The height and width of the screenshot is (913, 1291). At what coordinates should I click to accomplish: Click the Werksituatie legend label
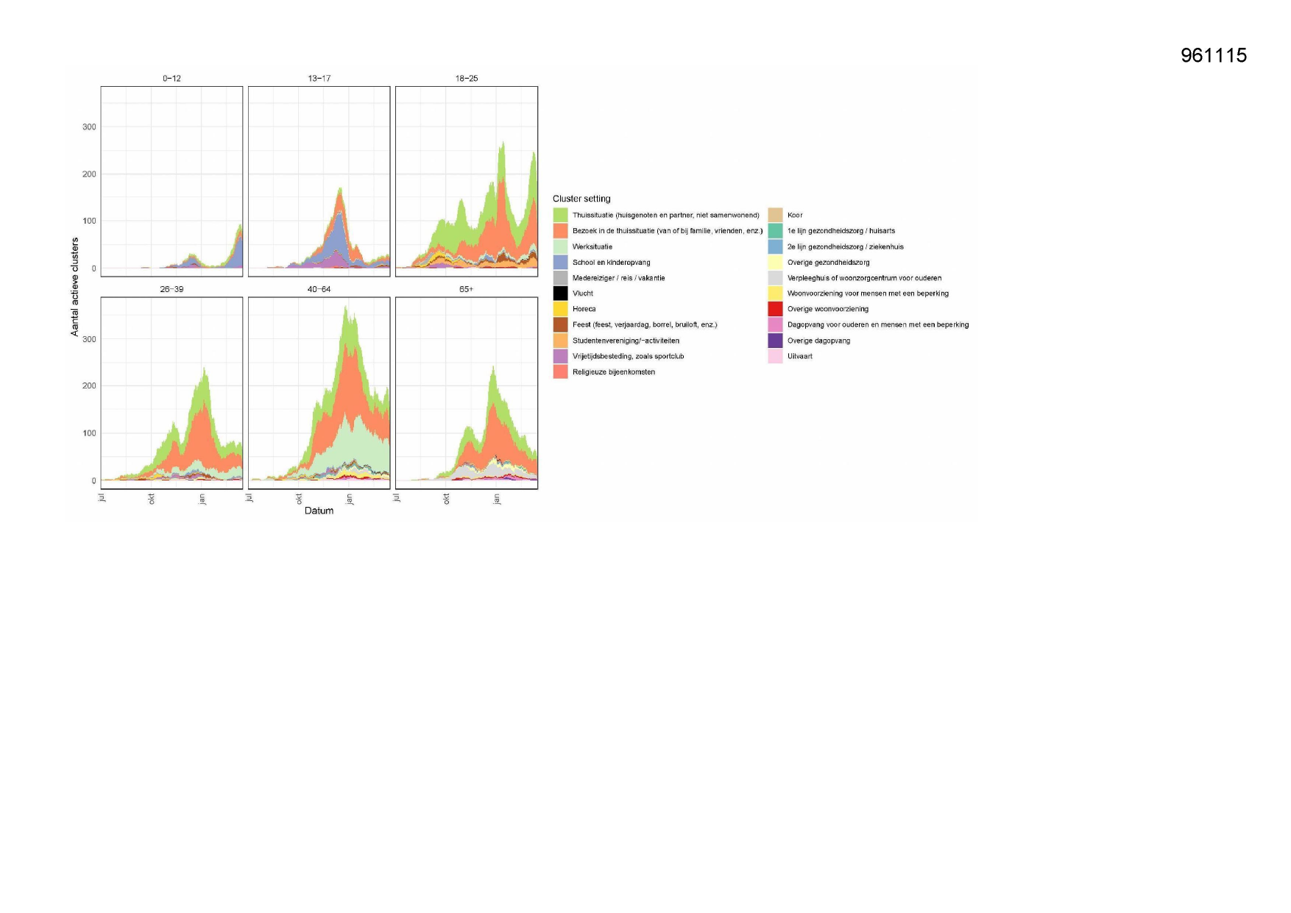coord(592,247)
